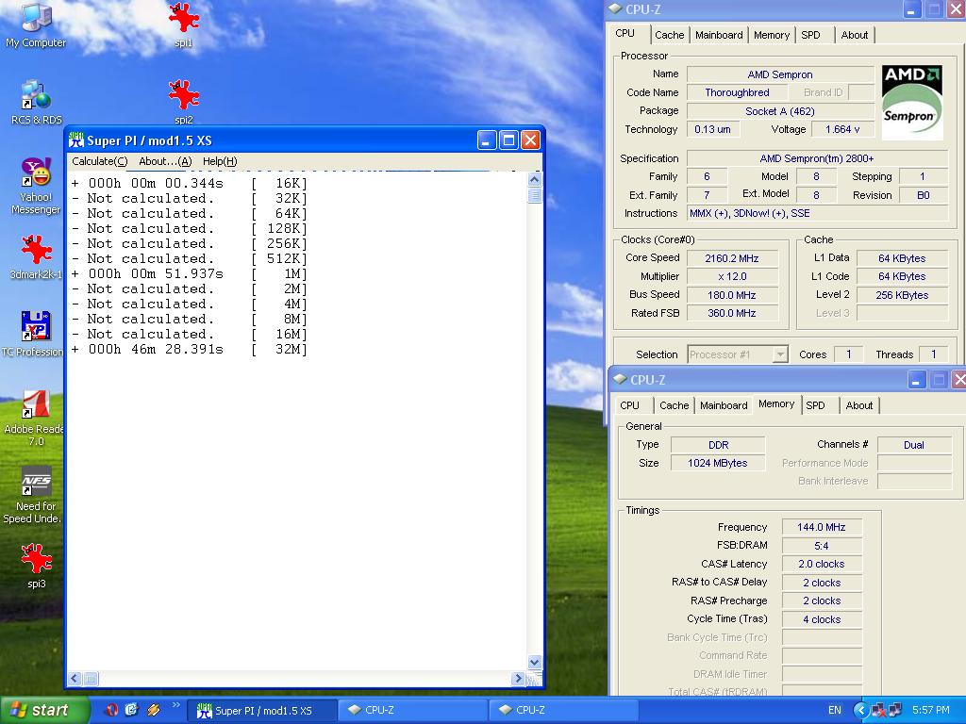This screenshot has height=724, width=966.
Task: Open My Computer desktop icon
Action: [36, 25]
